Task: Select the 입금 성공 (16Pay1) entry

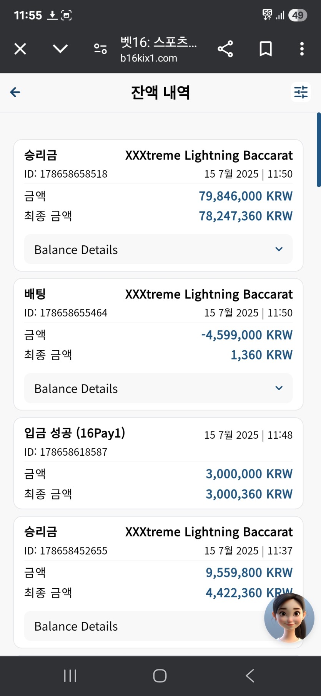Action: pos(158,463)
